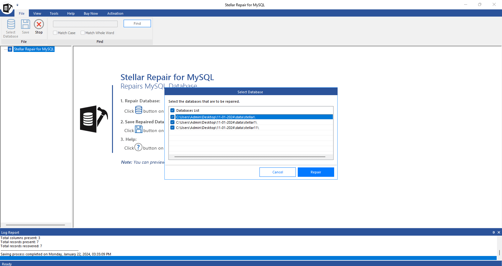Click the left tree panel horizontal scrollbar
Image resolution: width=502 pixels, height=266 pixels.
point(35,225)
